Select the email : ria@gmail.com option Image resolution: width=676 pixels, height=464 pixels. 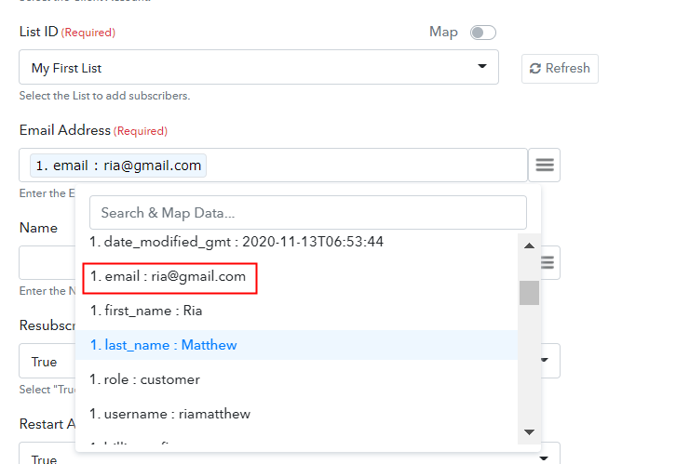(x=169, y=278)
